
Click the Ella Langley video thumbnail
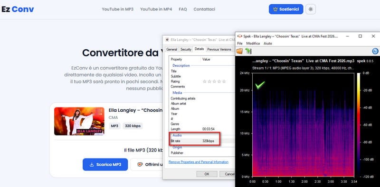tap(79, 121)
